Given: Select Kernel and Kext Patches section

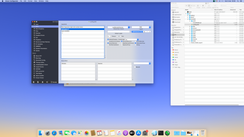Looking at the screenshot, I should [42, 42].
